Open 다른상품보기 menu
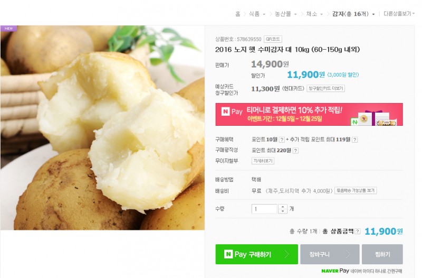 (x=399, y=14)
